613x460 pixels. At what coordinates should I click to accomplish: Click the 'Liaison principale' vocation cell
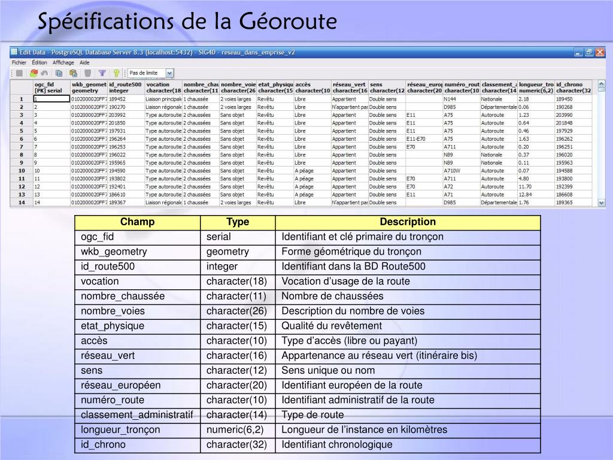point(163,99)
